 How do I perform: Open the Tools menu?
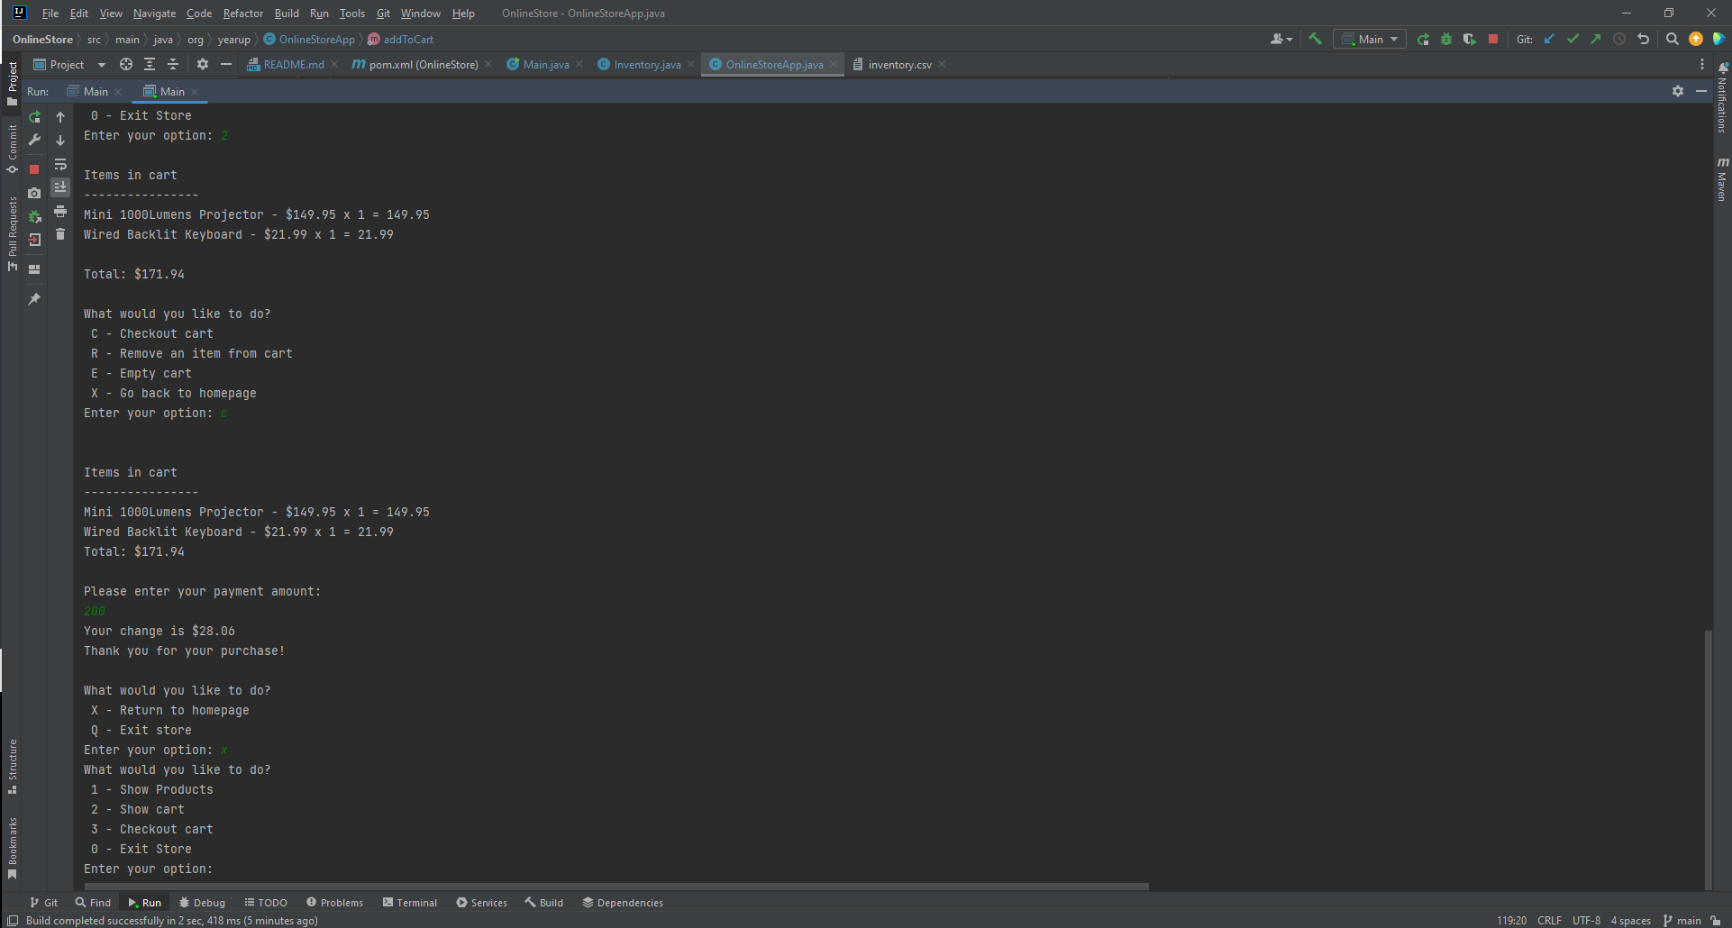352,14
